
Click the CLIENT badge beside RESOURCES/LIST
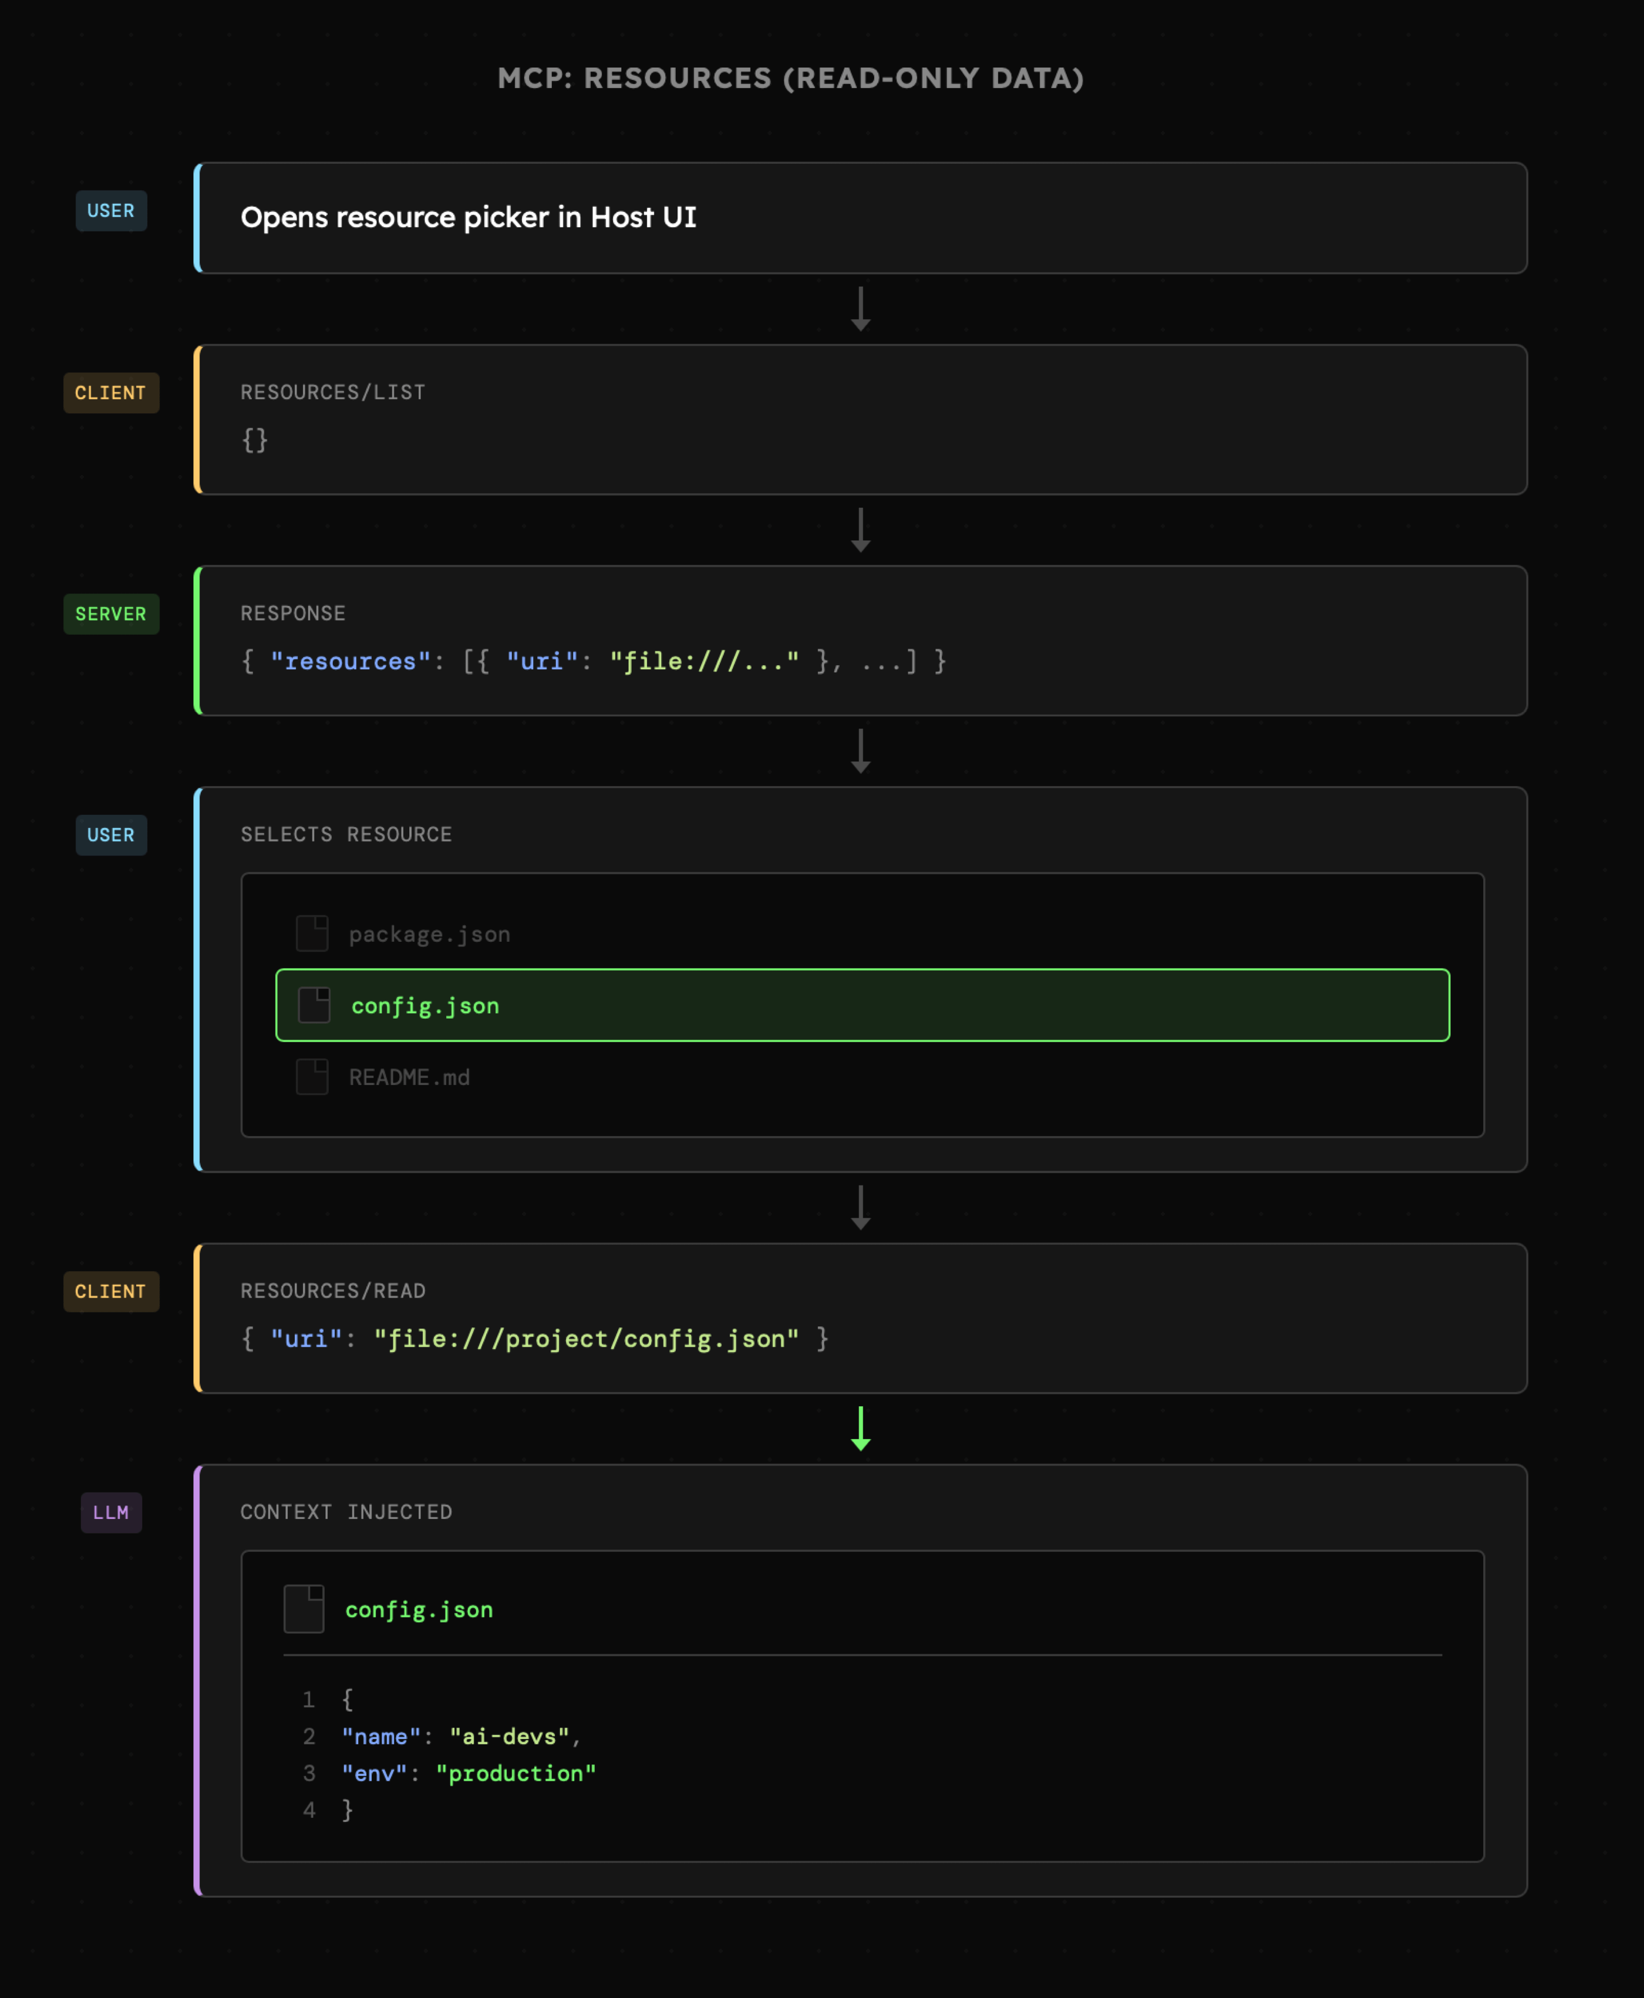[111, 393]
